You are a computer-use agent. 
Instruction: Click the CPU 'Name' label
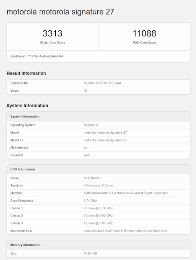[14, 178]
